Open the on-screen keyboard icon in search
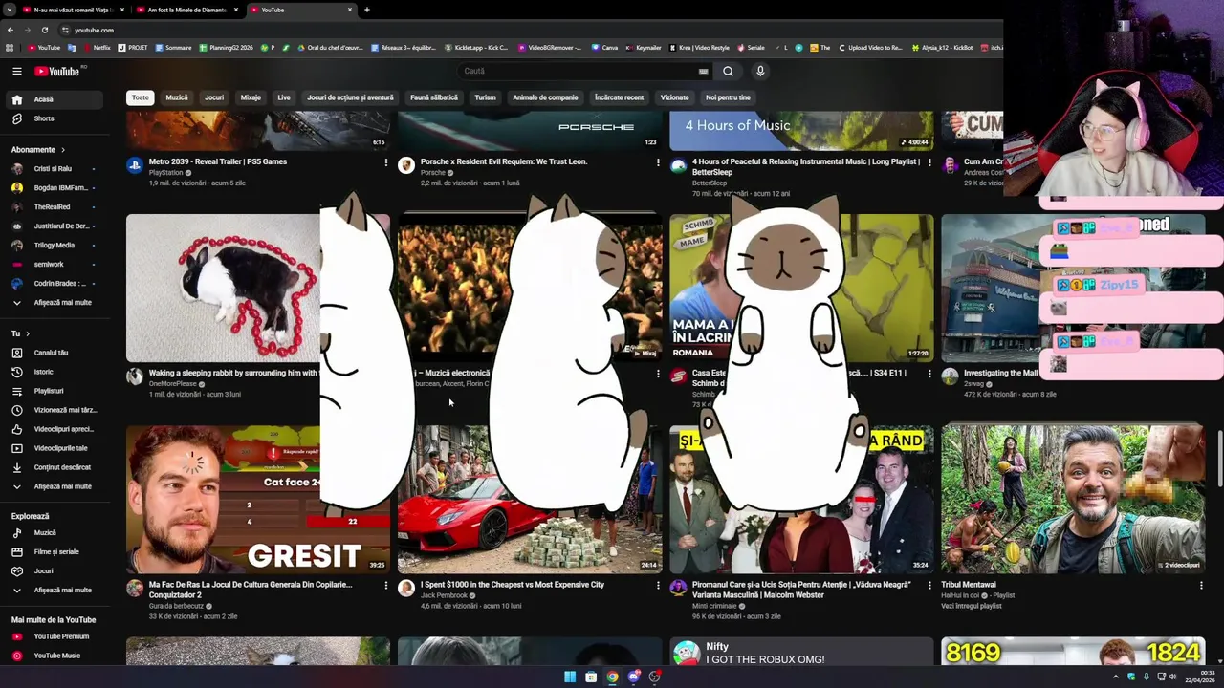 click(x=703, y=71)
